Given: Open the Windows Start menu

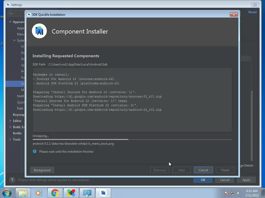Looking at the screenshot, I should [7, 193].
